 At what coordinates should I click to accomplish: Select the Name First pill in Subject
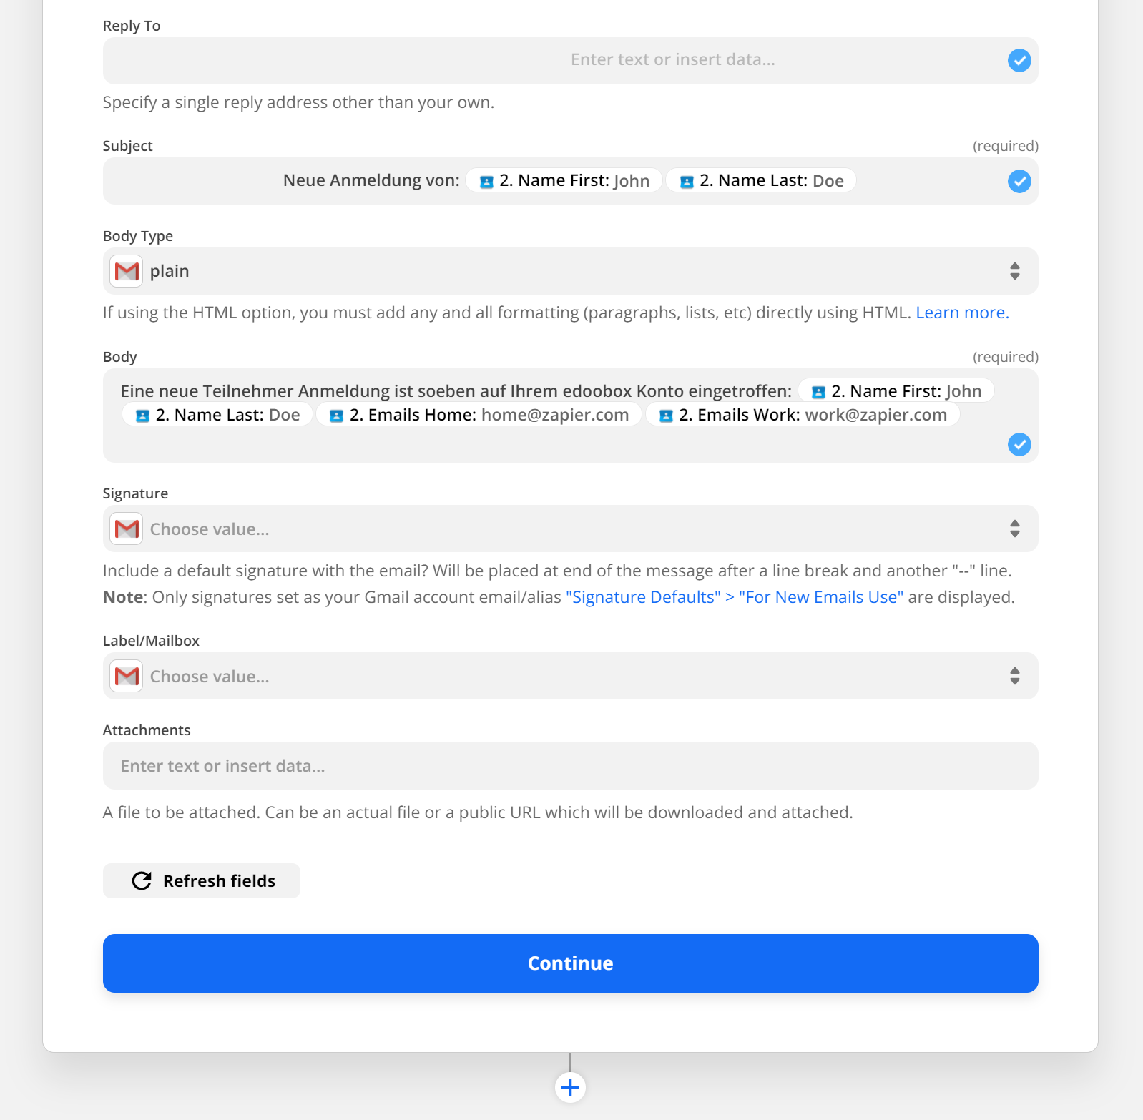pos(564,181)
